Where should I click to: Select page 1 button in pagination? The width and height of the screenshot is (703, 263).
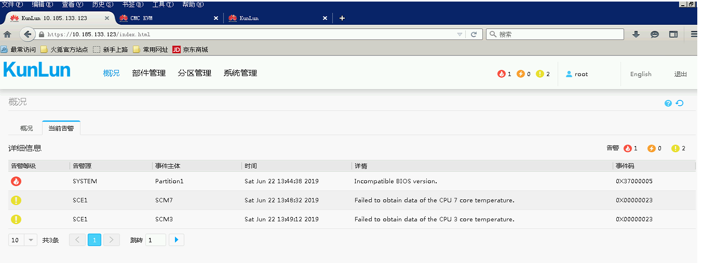(x=94, y=240)
